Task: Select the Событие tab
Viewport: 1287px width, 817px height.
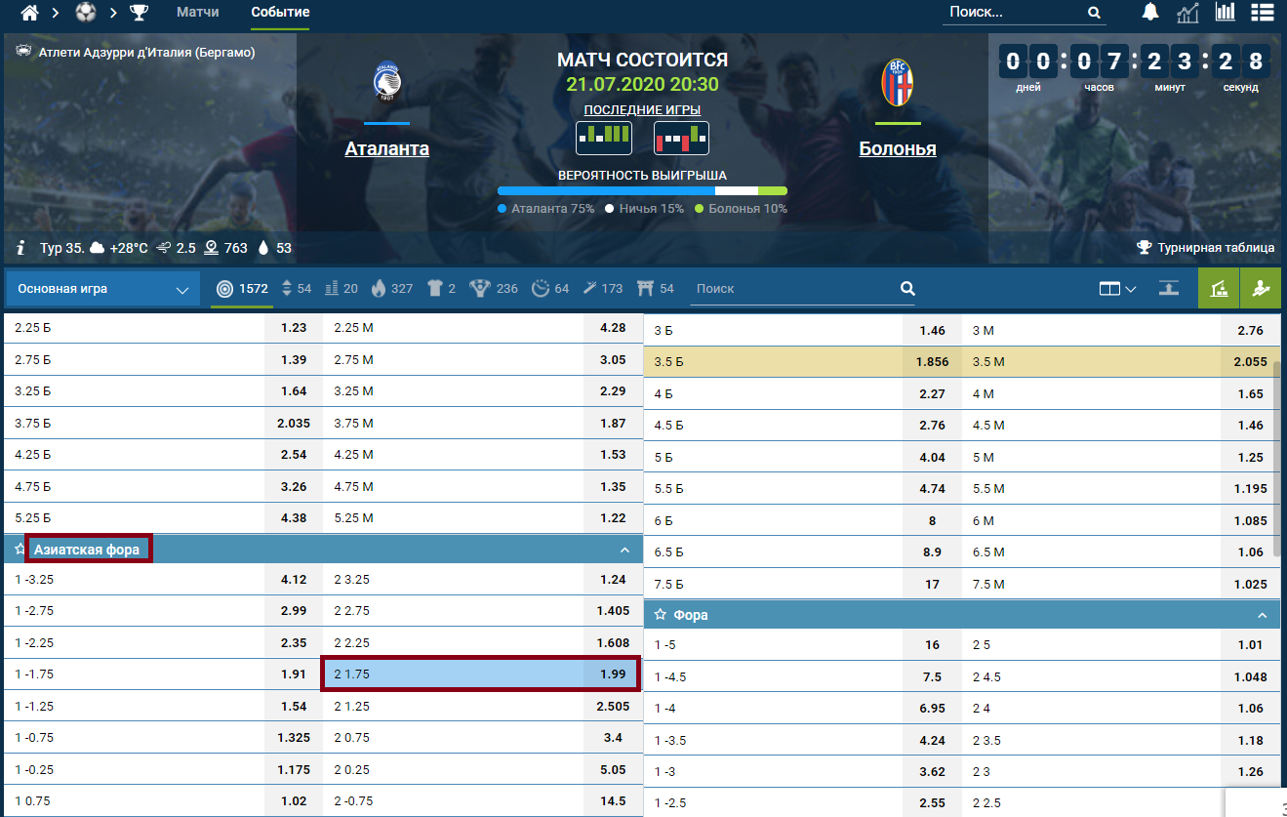Action: coord(280,13)
